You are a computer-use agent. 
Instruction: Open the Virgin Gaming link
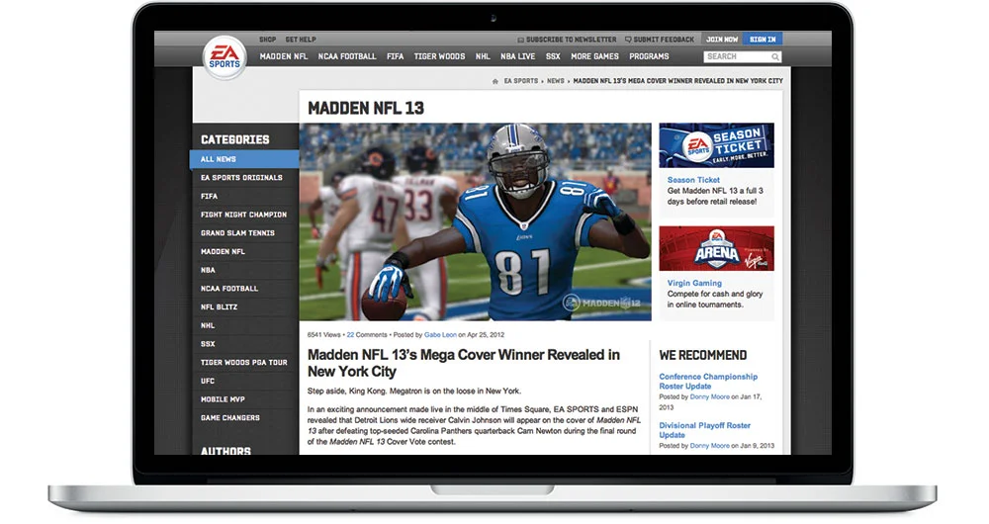694,283
